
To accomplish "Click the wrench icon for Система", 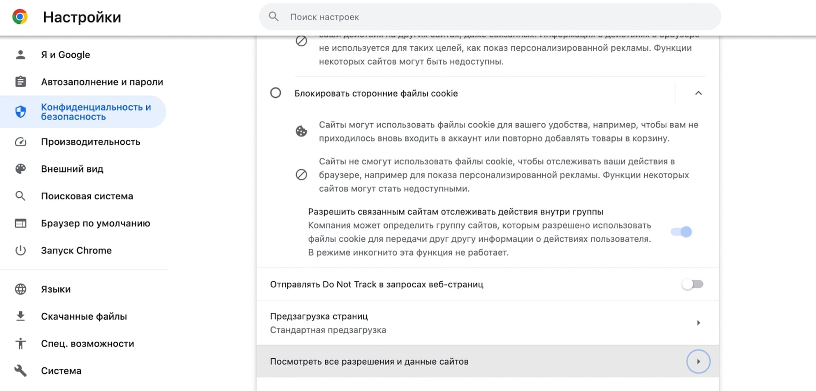I will [x=20, y=371].
